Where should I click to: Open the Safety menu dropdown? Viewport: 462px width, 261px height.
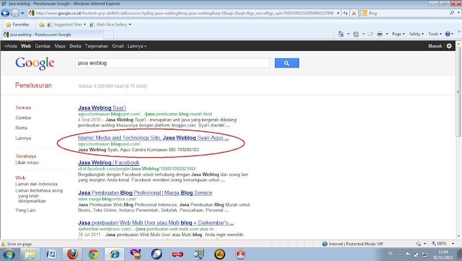[x=416, y=34]
